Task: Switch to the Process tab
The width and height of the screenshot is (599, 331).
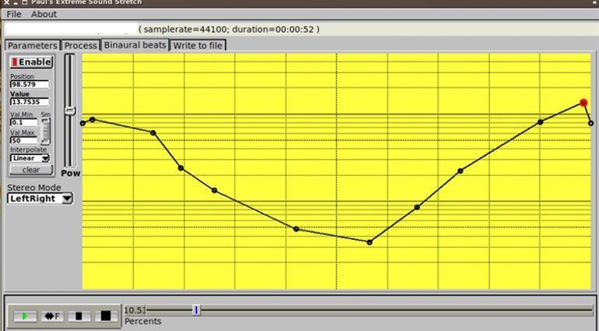Action: coord(80,45)
